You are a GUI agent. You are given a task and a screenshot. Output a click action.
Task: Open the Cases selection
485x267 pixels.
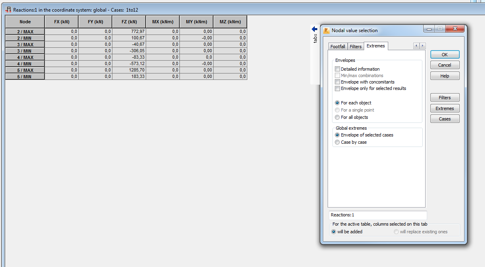444,118
